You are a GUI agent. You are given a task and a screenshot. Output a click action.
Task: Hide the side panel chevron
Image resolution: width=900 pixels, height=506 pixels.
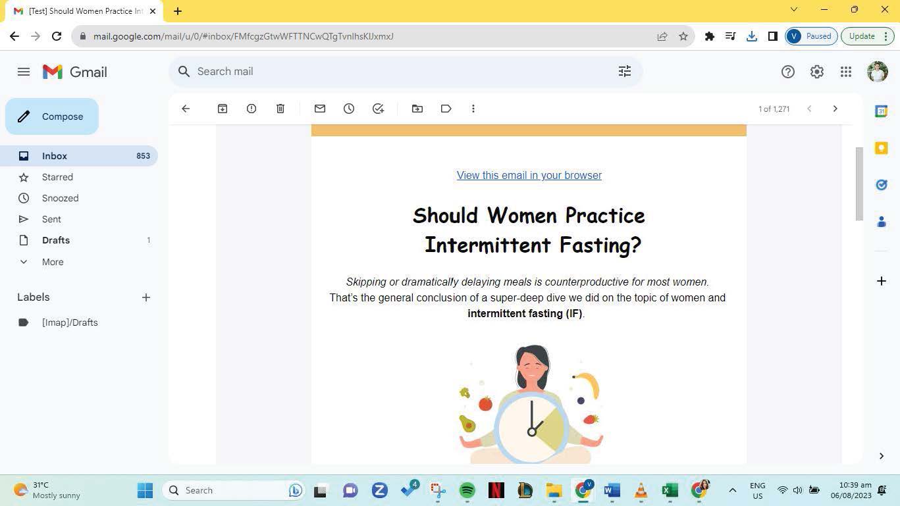882,456
